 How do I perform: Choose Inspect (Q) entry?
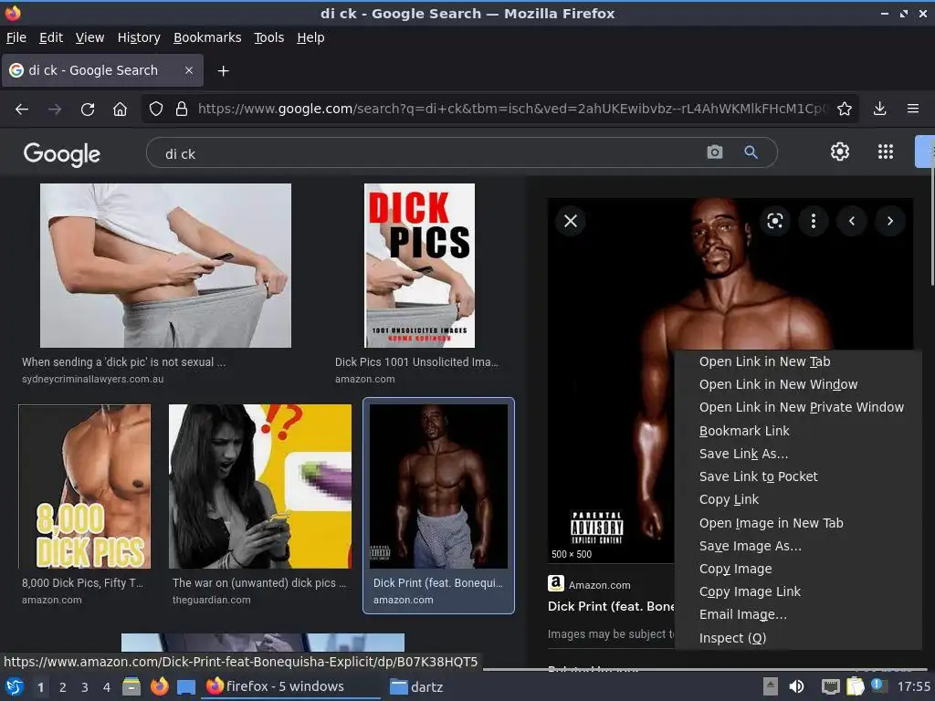pos(798,638)
